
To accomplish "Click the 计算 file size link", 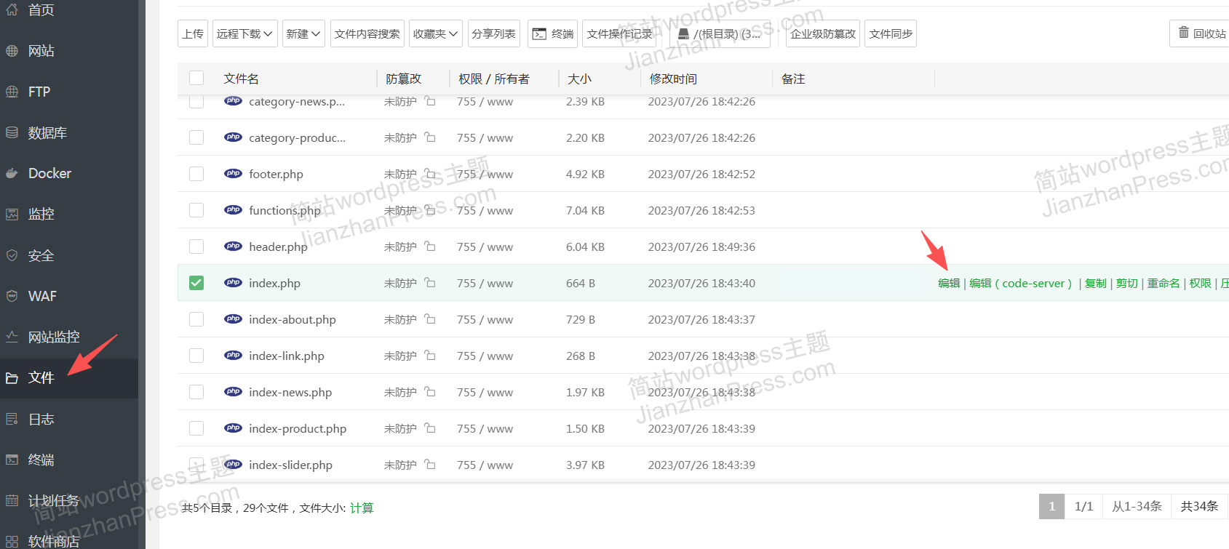I will pyautogui.click(x=362, y=508).
